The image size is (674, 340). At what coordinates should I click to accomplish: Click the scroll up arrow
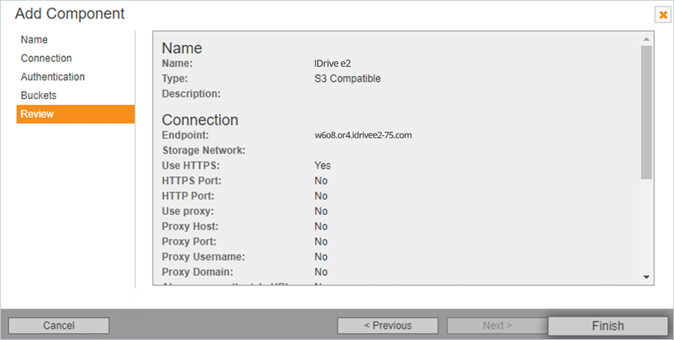[646, 38]
